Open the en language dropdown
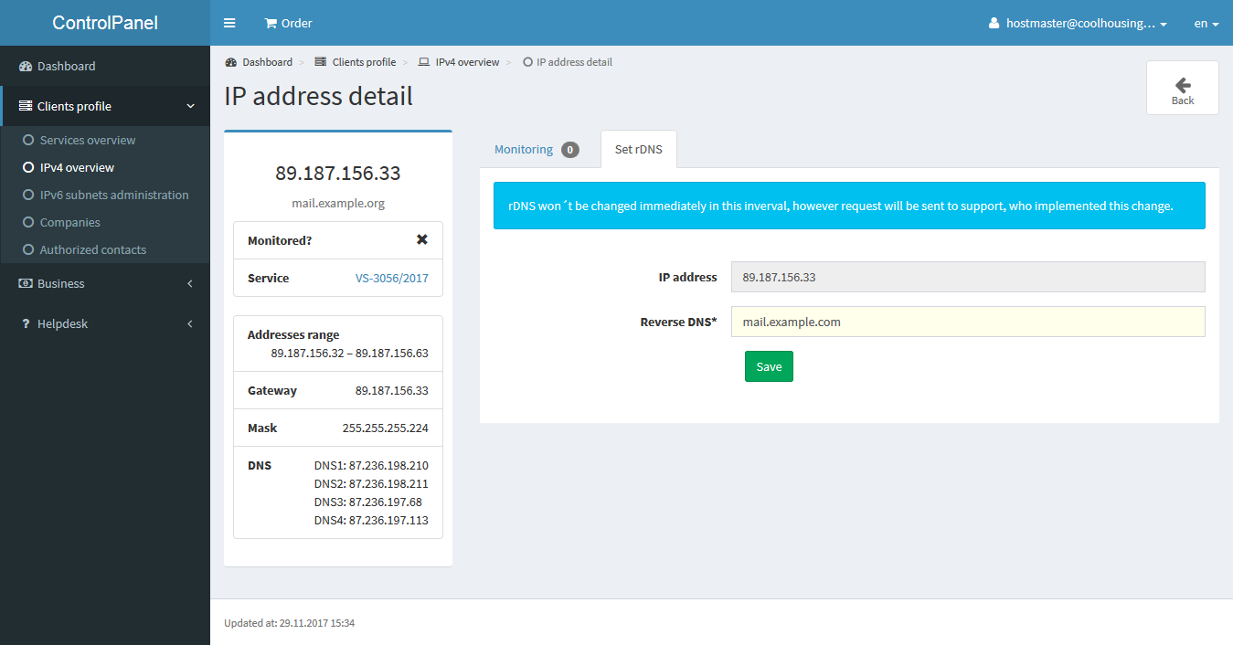 coord(1206,24)
